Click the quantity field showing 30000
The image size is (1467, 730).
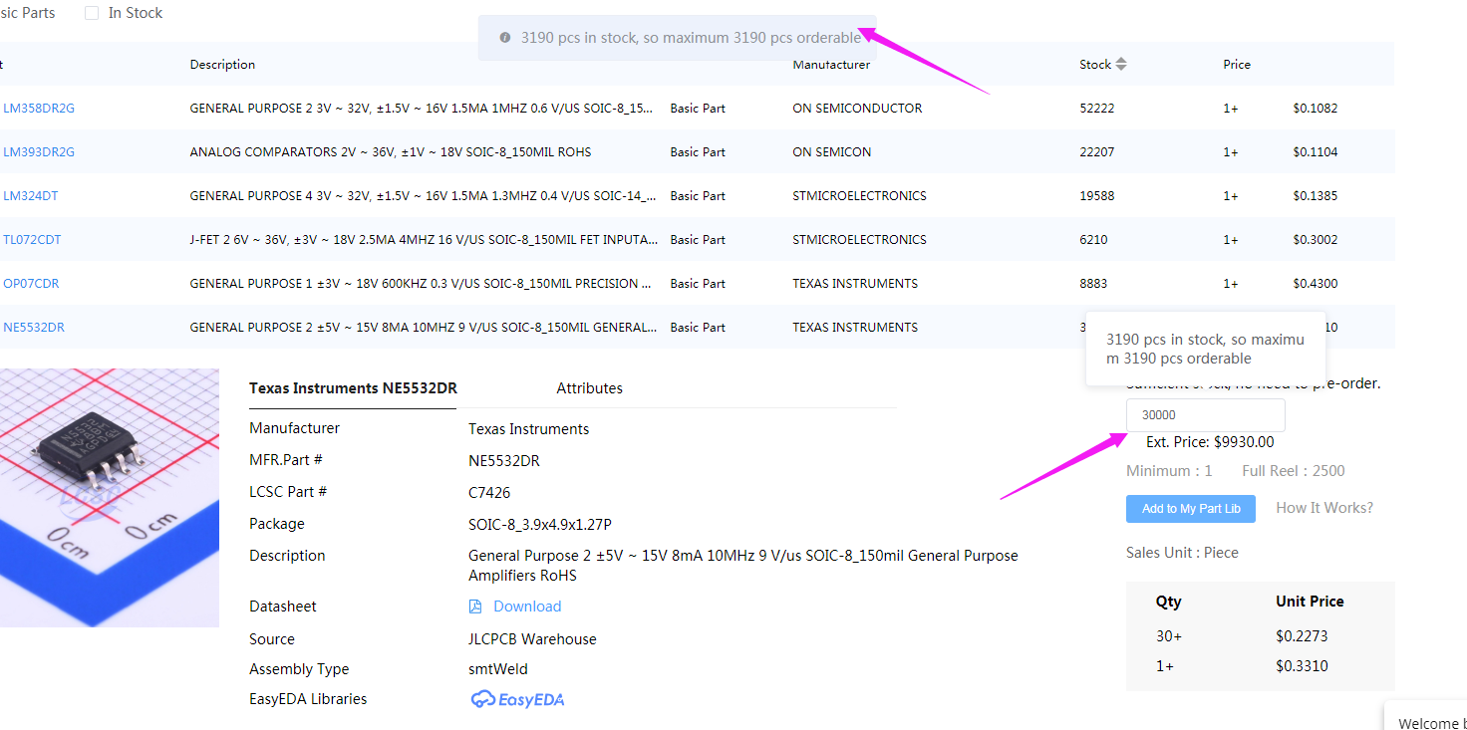(x=1205, y=415)
